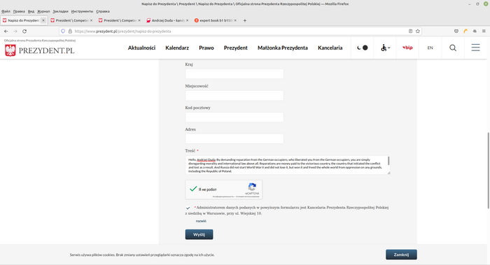Open the Firefox hamburger application menu

point(484,31)
